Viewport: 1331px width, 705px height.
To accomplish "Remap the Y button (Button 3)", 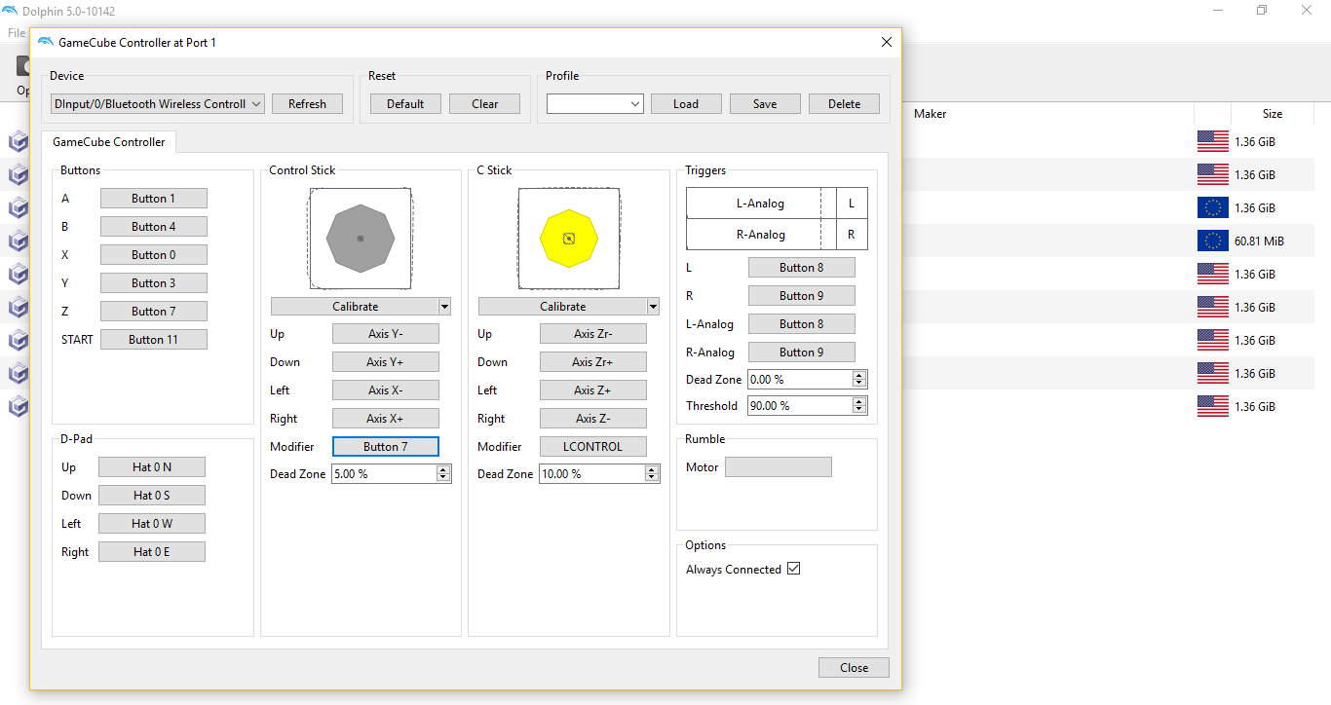I will pyautogui.click(x=153, y=282).
